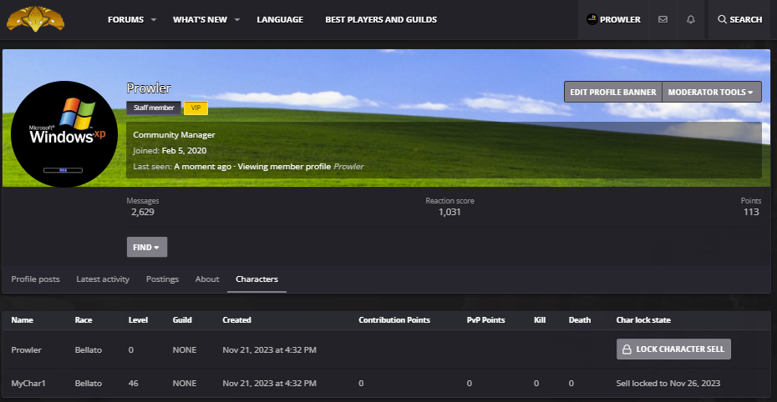777x402 pixels.
Task: Expand the What's New dropdown arrow
Action: click(x=237, y=19)
